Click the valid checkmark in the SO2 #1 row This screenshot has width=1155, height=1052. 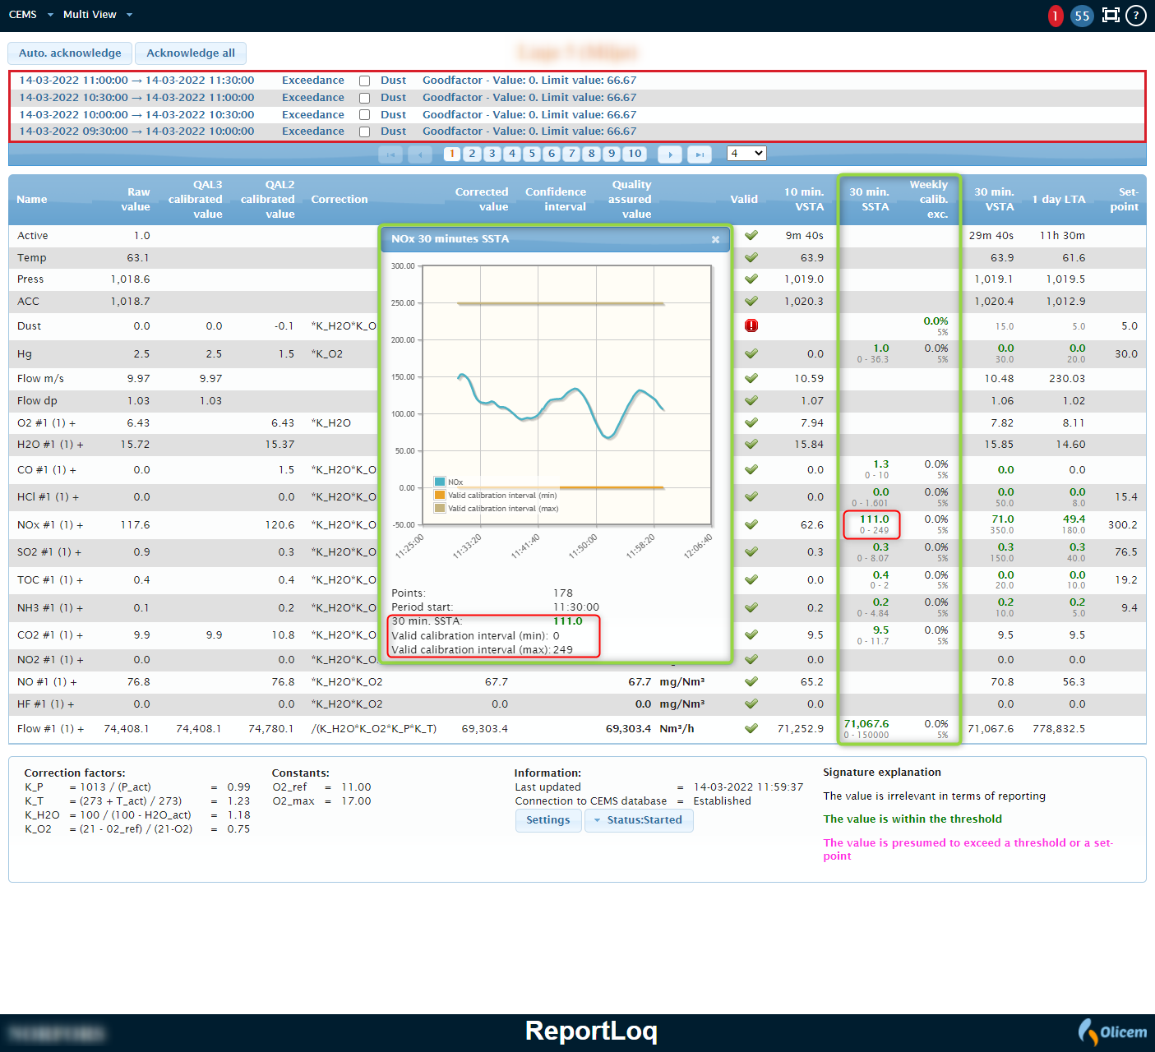pyautogui.click(x=751, y=551)
